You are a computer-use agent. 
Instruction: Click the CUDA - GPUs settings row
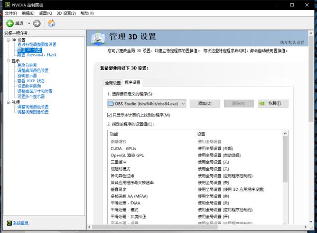click(195, 149)
